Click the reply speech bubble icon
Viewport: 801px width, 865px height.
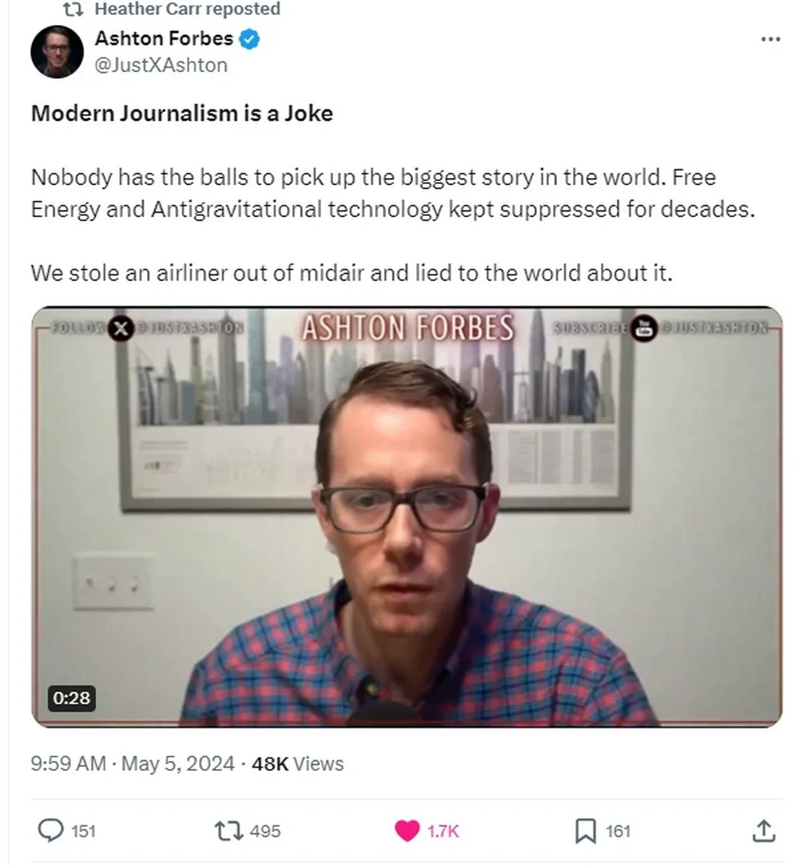pyautogui.click(x=51, y=831)
